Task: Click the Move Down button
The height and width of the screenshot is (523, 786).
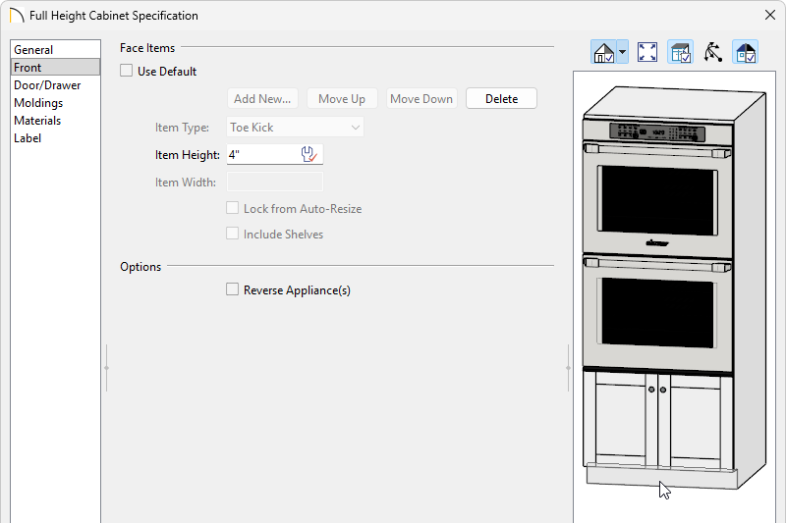Action: tap(421, 98)
